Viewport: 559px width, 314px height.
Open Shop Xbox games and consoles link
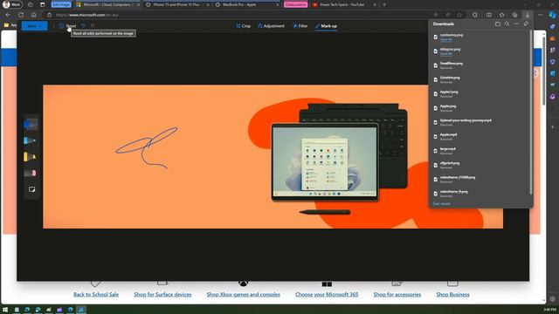pos(243,295)
